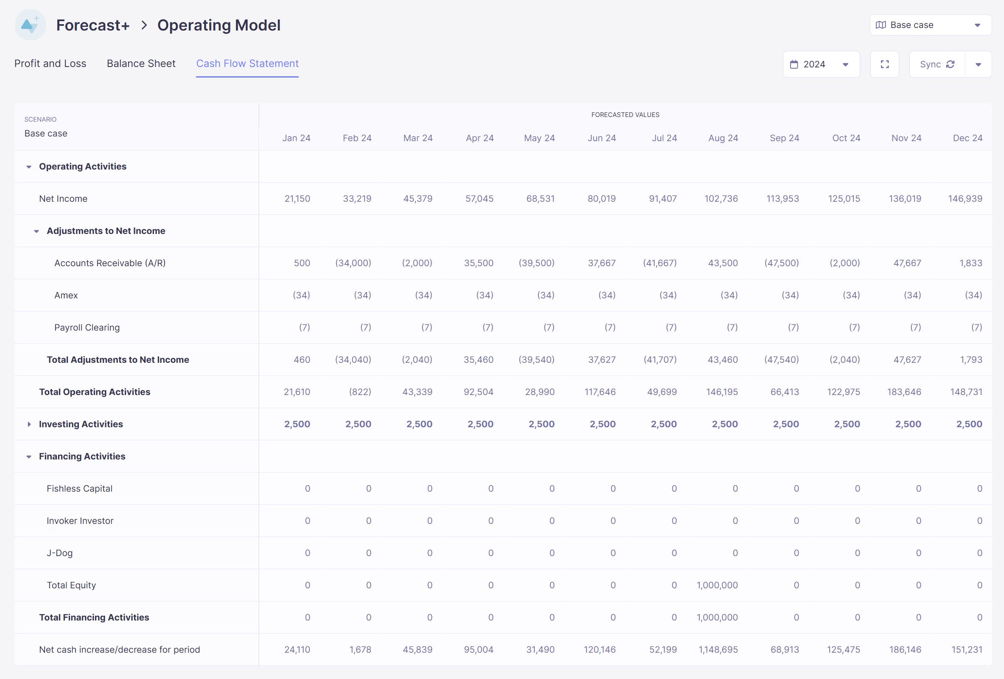Collapse the Operating Activities section
Screen dimensions: 1004x679
[29, 166]
